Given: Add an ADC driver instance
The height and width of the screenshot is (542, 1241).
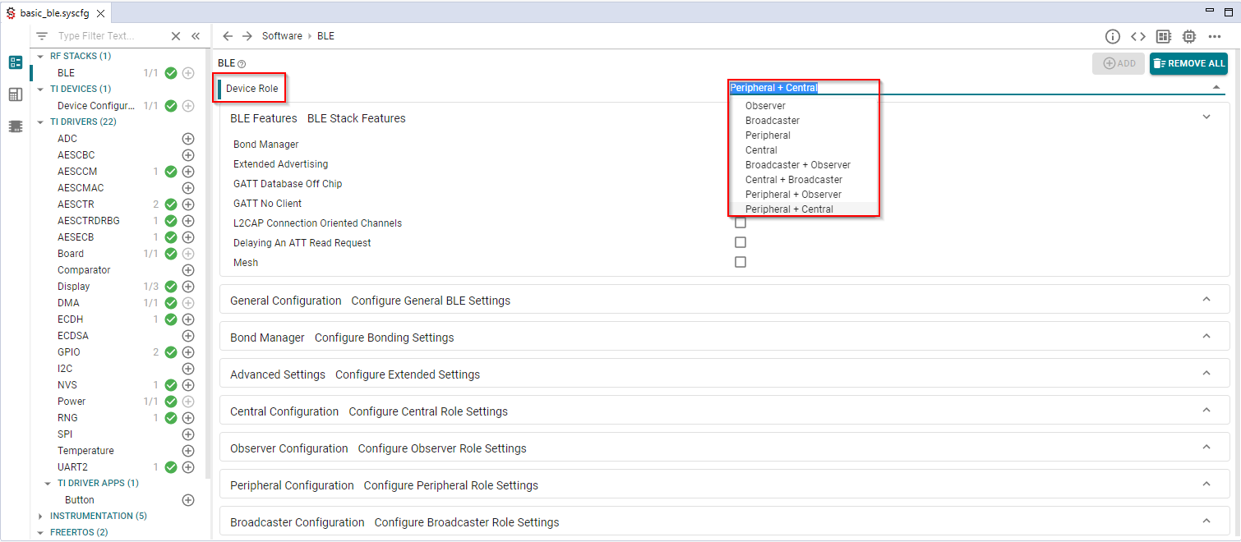Looking at the screenshot, I should 188,139.
